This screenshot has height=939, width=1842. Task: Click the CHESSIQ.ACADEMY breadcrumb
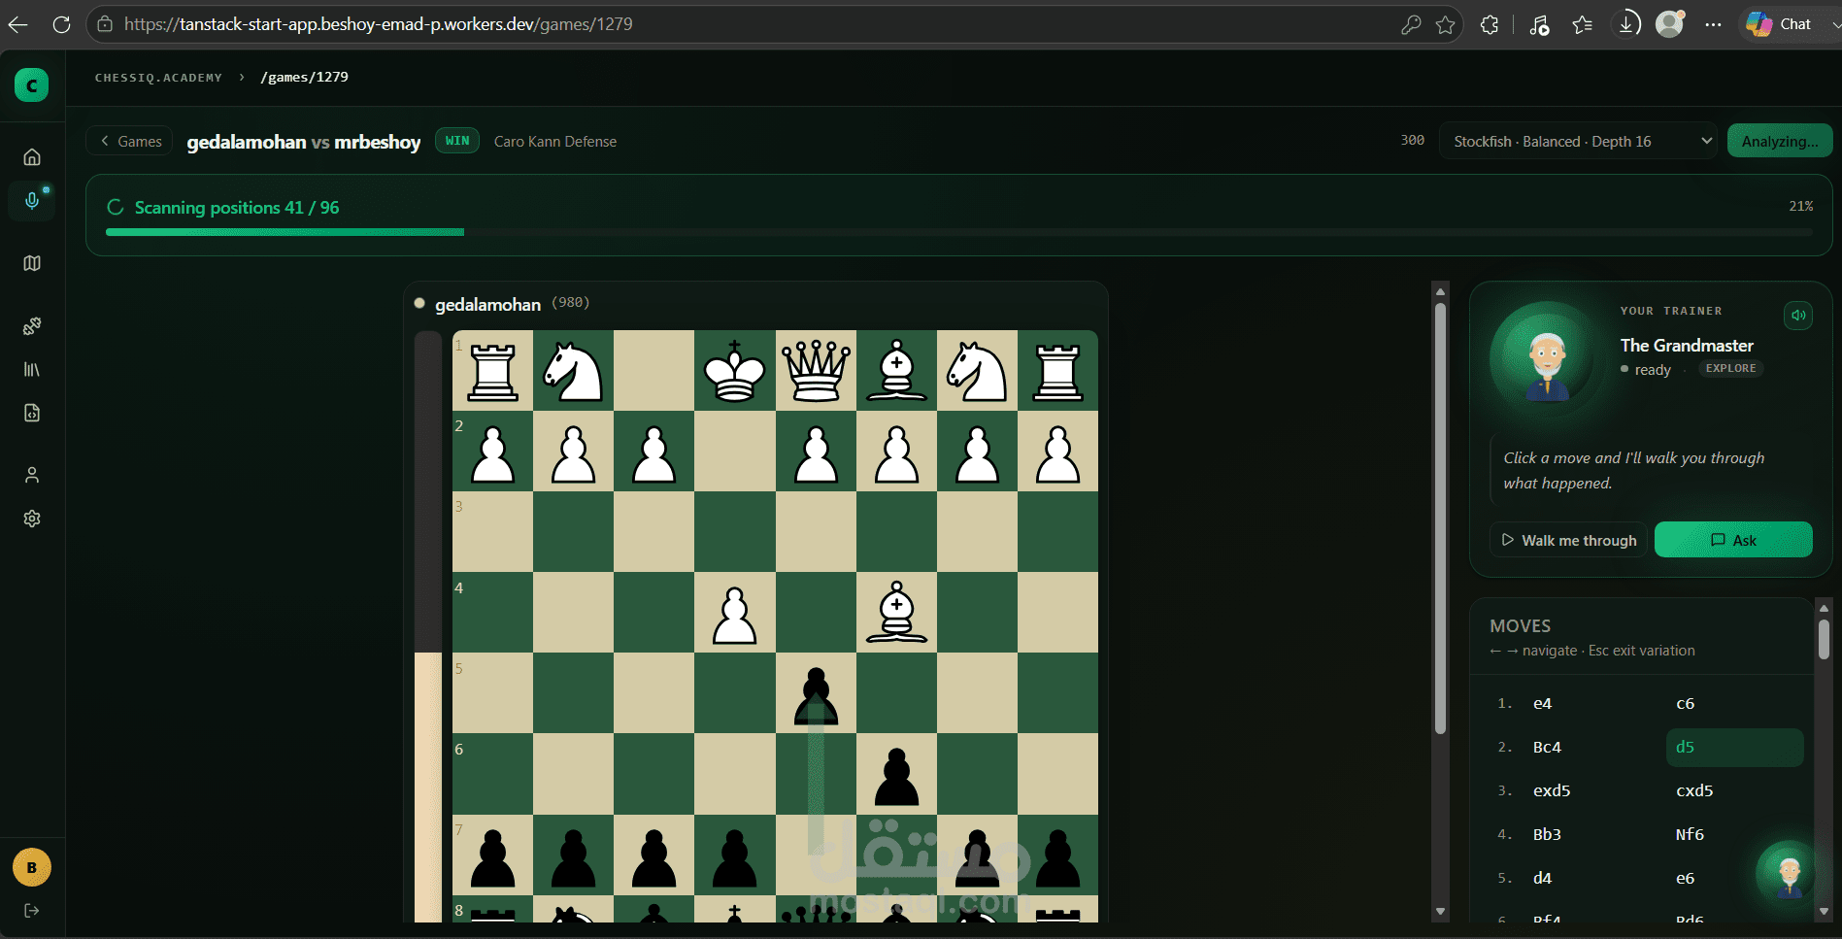(x=158, y=78)
